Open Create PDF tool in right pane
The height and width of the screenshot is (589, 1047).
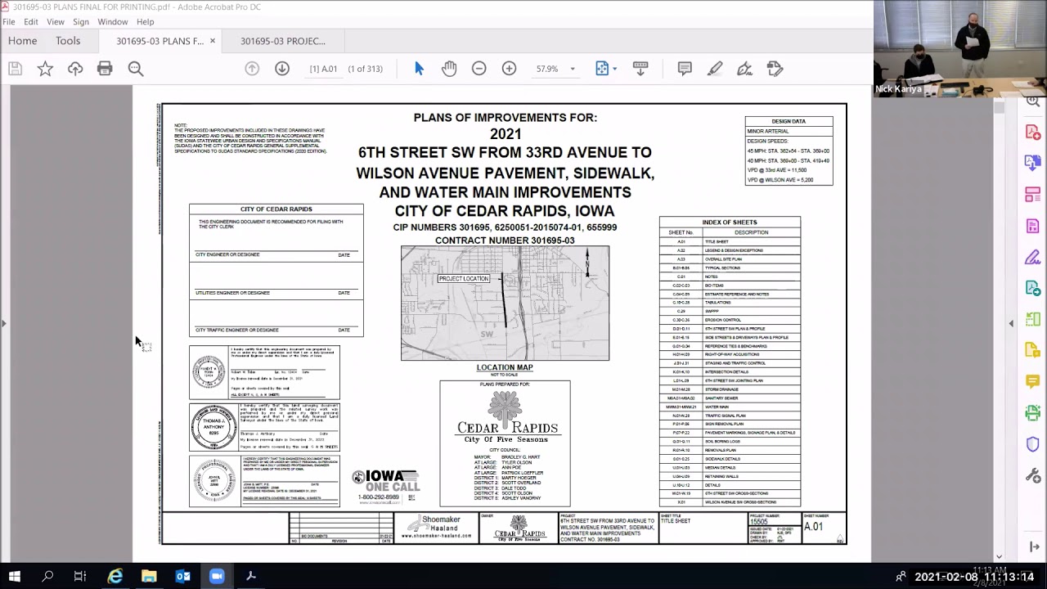coord(1032,132)
